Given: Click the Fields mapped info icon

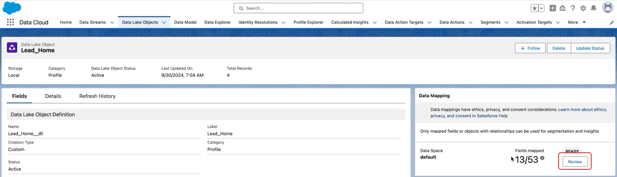Looking at the screenshot, I should 542,158.
